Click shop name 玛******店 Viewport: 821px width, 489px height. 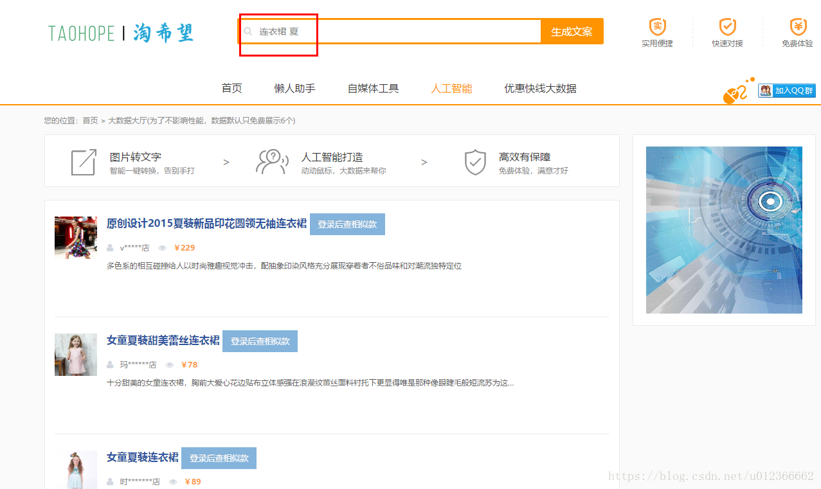pos(138,365)
